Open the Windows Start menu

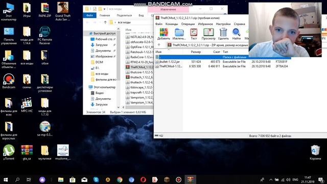pos(6,179)
